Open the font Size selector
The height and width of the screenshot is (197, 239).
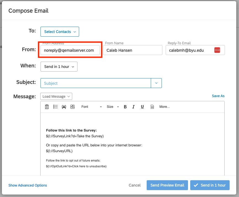[x=113, y=107]
